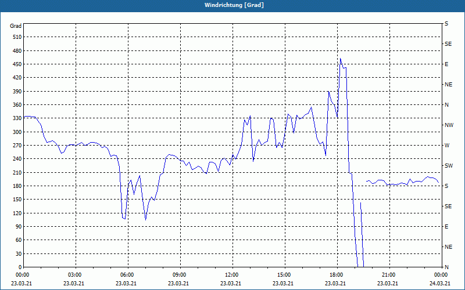This screenshot has width=465, height=290.
Task: Click the 270 degree axis label
Action: click(x=17, y=146)
